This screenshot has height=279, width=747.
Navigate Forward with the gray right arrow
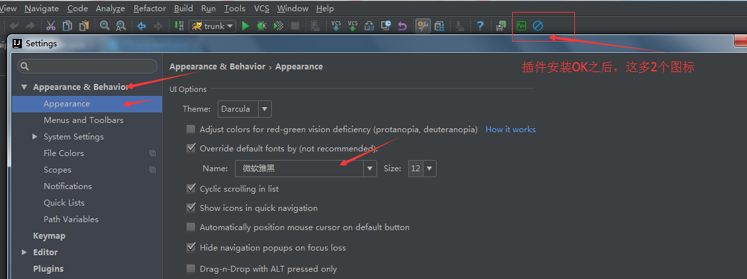click(x=158, y=26)
